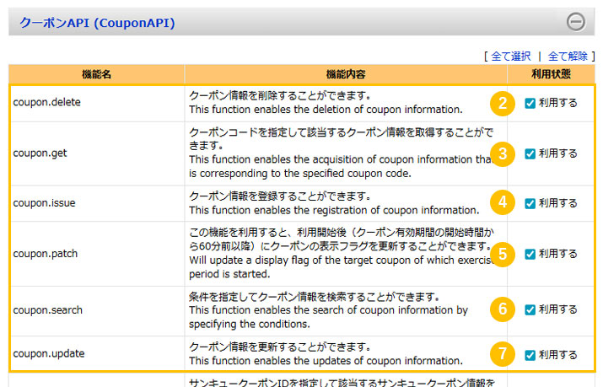The width and height of the screenshot is (603, 387).
Task: Click the 機能内容 column header
Action: [346, 74]
